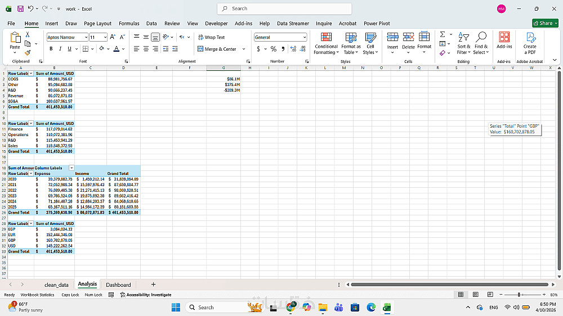563x316 pixels.
Task: Open Row Labels filter above Finance
Action: [31, 123]
